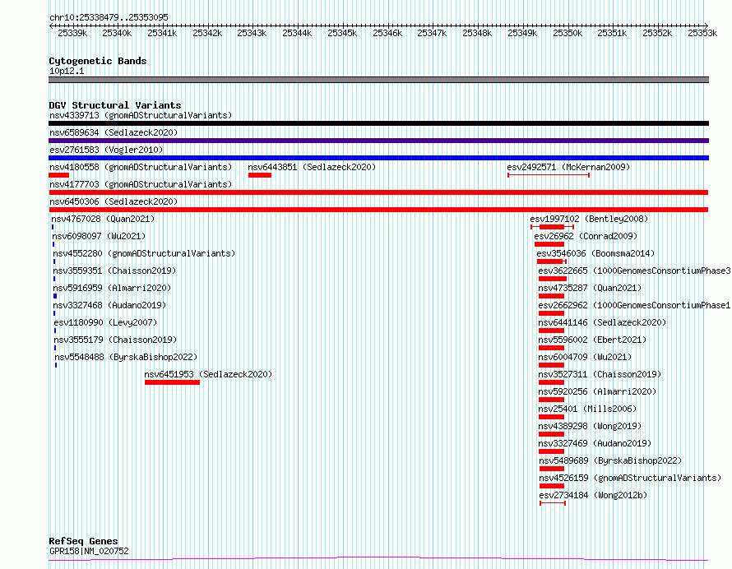Open nsv6441146 (Sedlazeck2020) variant
Viewport: 732px width, 569px height.
point(602,322)
